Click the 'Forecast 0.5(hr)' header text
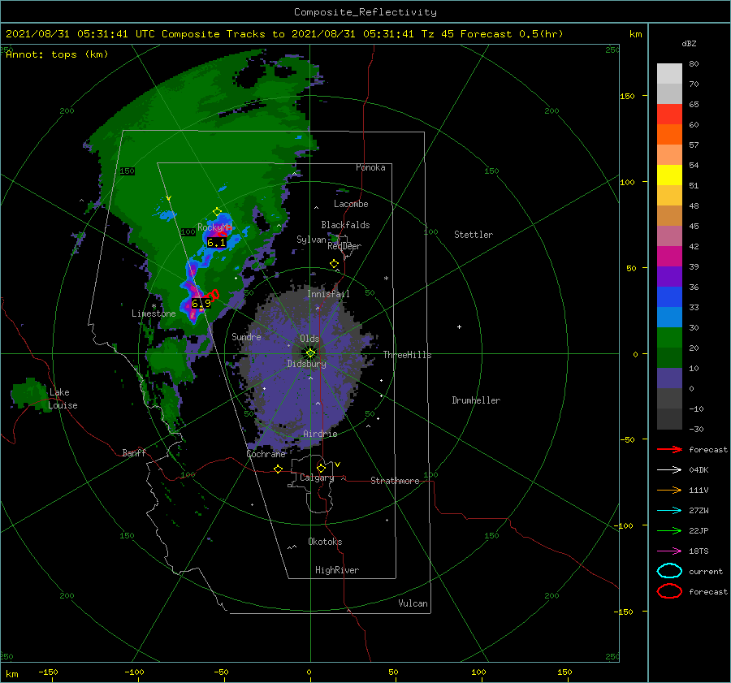Viewport: 731px width, 683px height. (x=512, y=34)
